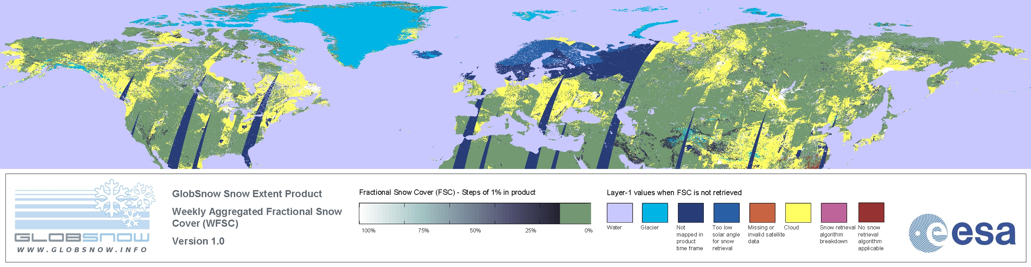Click the ESA logo
Viewport: 1031px width, 267px height.
pos(962,233)
